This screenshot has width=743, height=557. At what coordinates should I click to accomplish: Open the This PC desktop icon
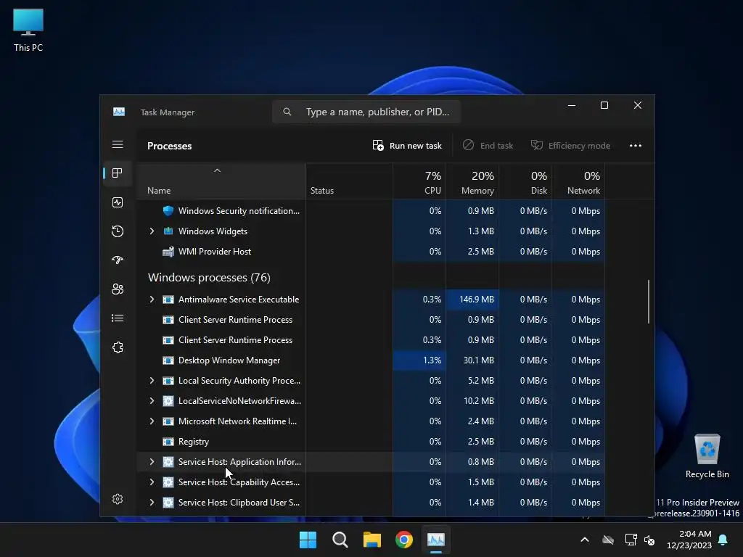point(28,30)
